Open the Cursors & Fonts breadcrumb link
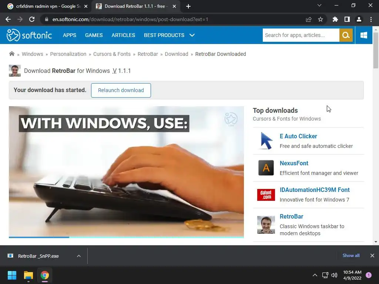This screenshot has height=284, width=379. pos(112,54)
